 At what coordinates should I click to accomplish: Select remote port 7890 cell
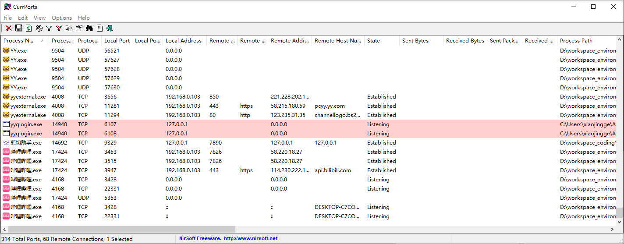click(x=216, y=142)
